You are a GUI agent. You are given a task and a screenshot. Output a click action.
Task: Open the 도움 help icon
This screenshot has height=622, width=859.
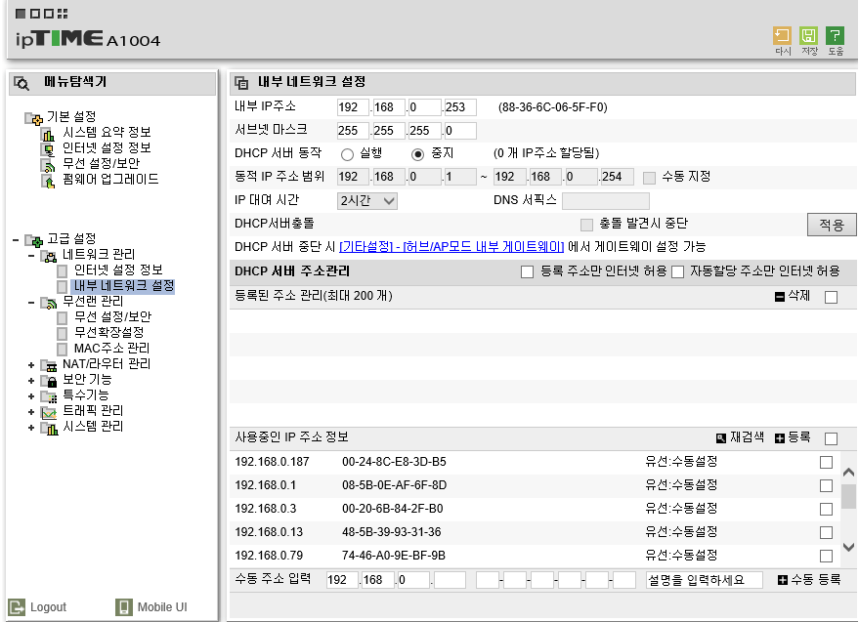pos(835,35)
